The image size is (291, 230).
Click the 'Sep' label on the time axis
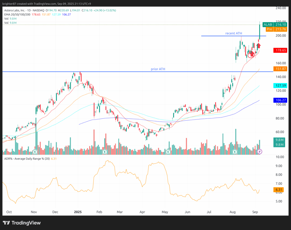[x=255, y=212]
